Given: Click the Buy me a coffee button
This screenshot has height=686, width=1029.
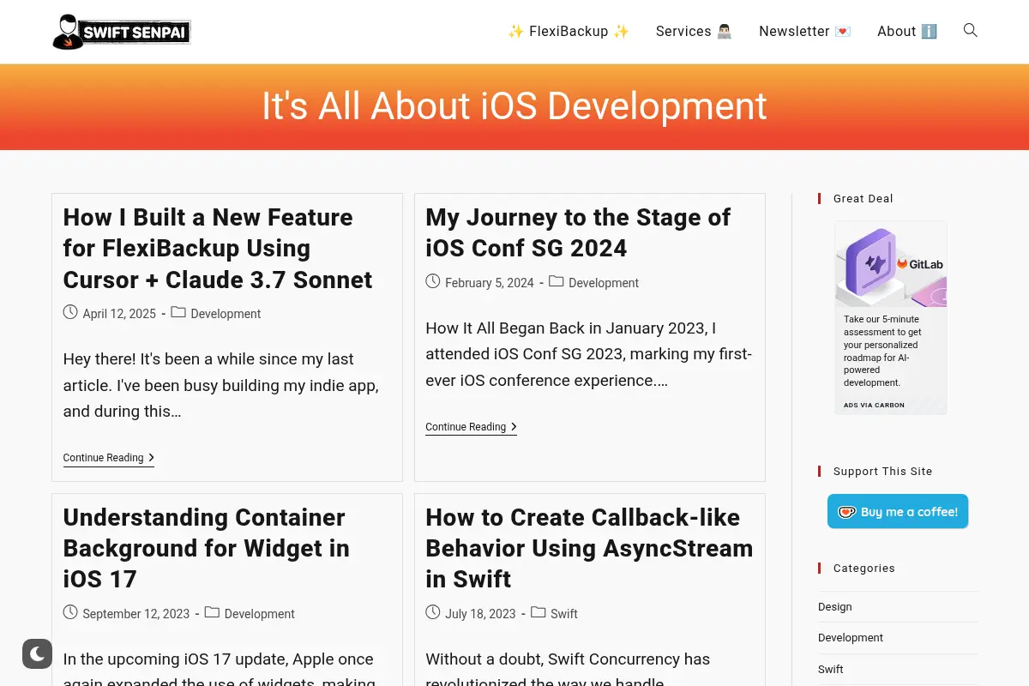Looking at the screenshot, I should pyautogui.click(x=898, y=511).
